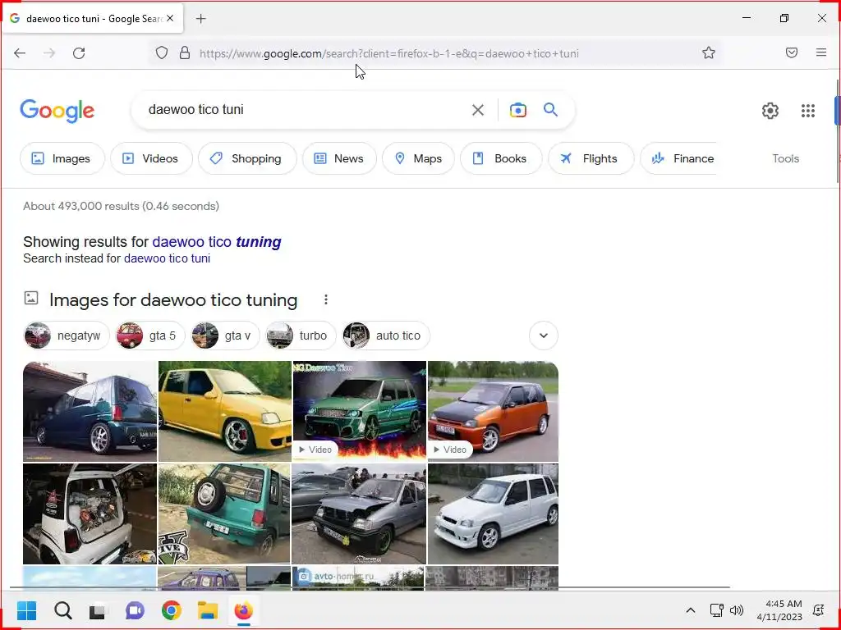Click the address bar URL
841x630 pixels.
[x=388, y=53]
